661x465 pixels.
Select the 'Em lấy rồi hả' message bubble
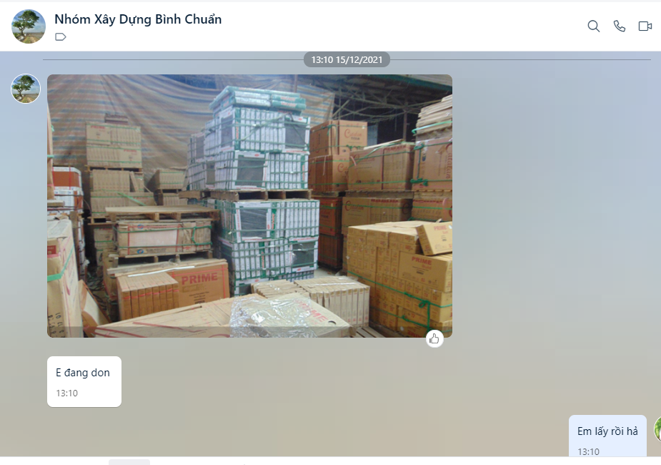(x=607, y=436)
